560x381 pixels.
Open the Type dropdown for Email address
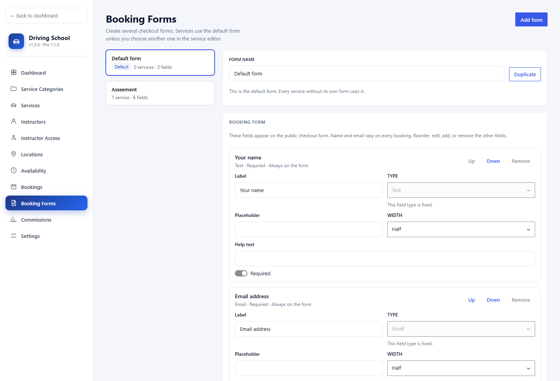click(x=461, y=329)
